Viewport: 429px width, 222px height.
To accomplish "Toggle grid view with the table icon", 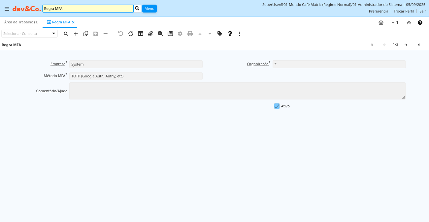I will tap(141, 34).
